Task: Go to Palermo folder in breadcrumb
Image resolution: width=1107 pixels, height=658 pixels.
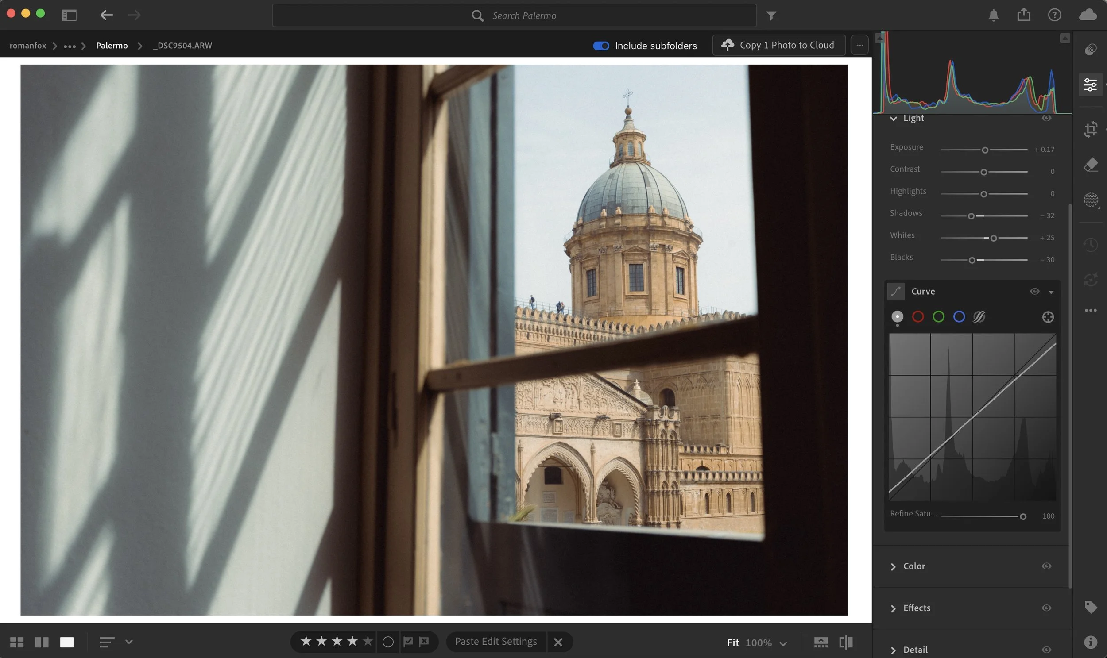Action: [x=112, y=46]
